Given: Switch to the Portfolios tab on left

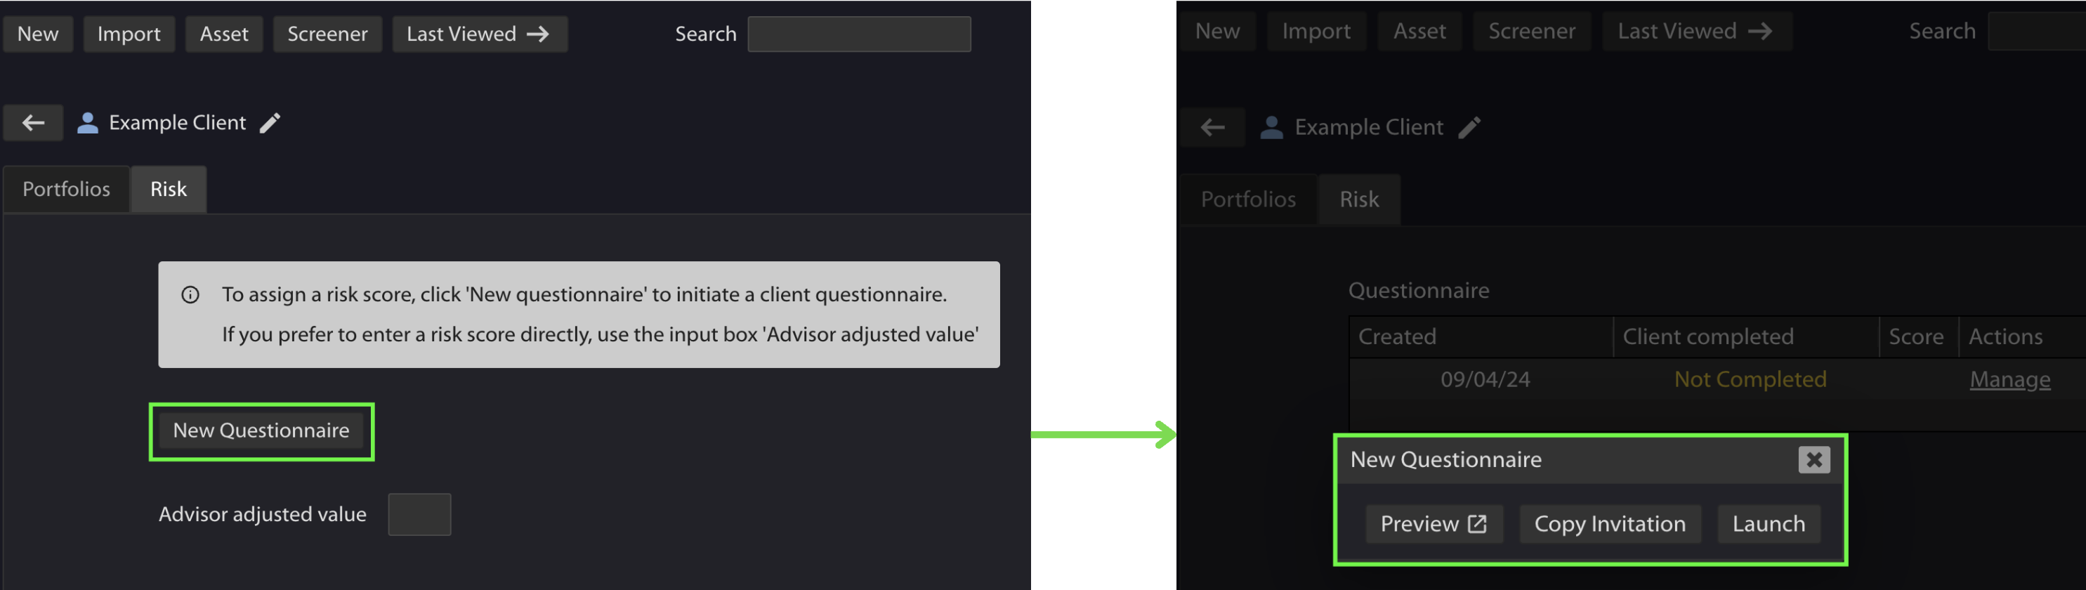Looking at the screenshot, I should [x=67, y=190].
